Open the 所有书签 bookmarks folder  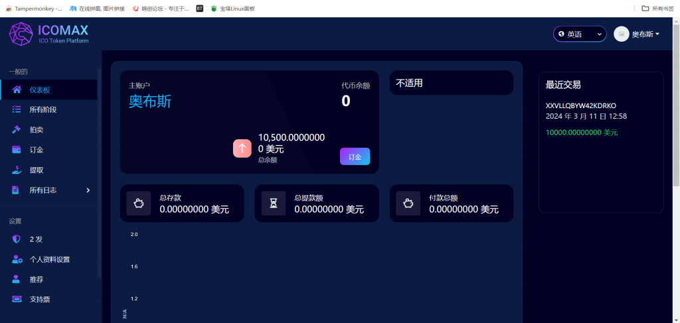click(x=657, y=8)
